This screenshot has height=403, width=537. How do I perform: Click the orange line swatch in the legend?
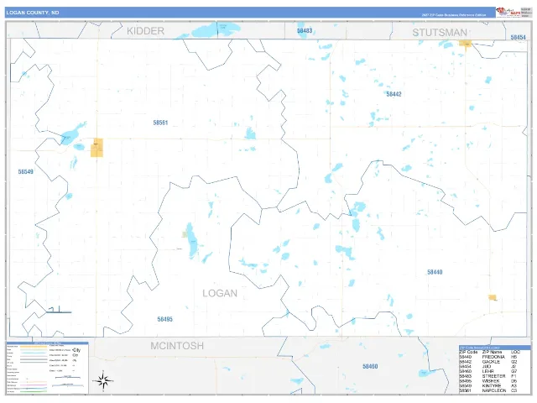coord(34,347)
